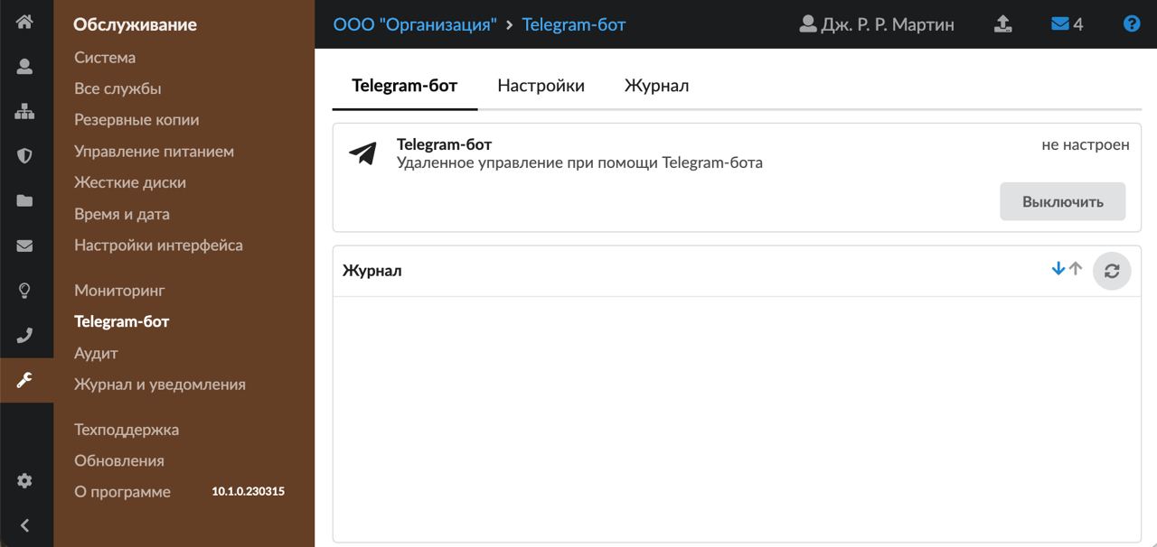Select Telegram-бот in the side menu

pyautogui.click(x=122, y=321)
